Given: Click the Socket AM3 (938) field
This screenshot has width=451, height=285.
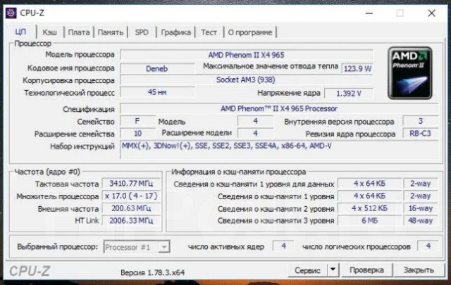Looking at the screenshot, I should coord(247,80).
